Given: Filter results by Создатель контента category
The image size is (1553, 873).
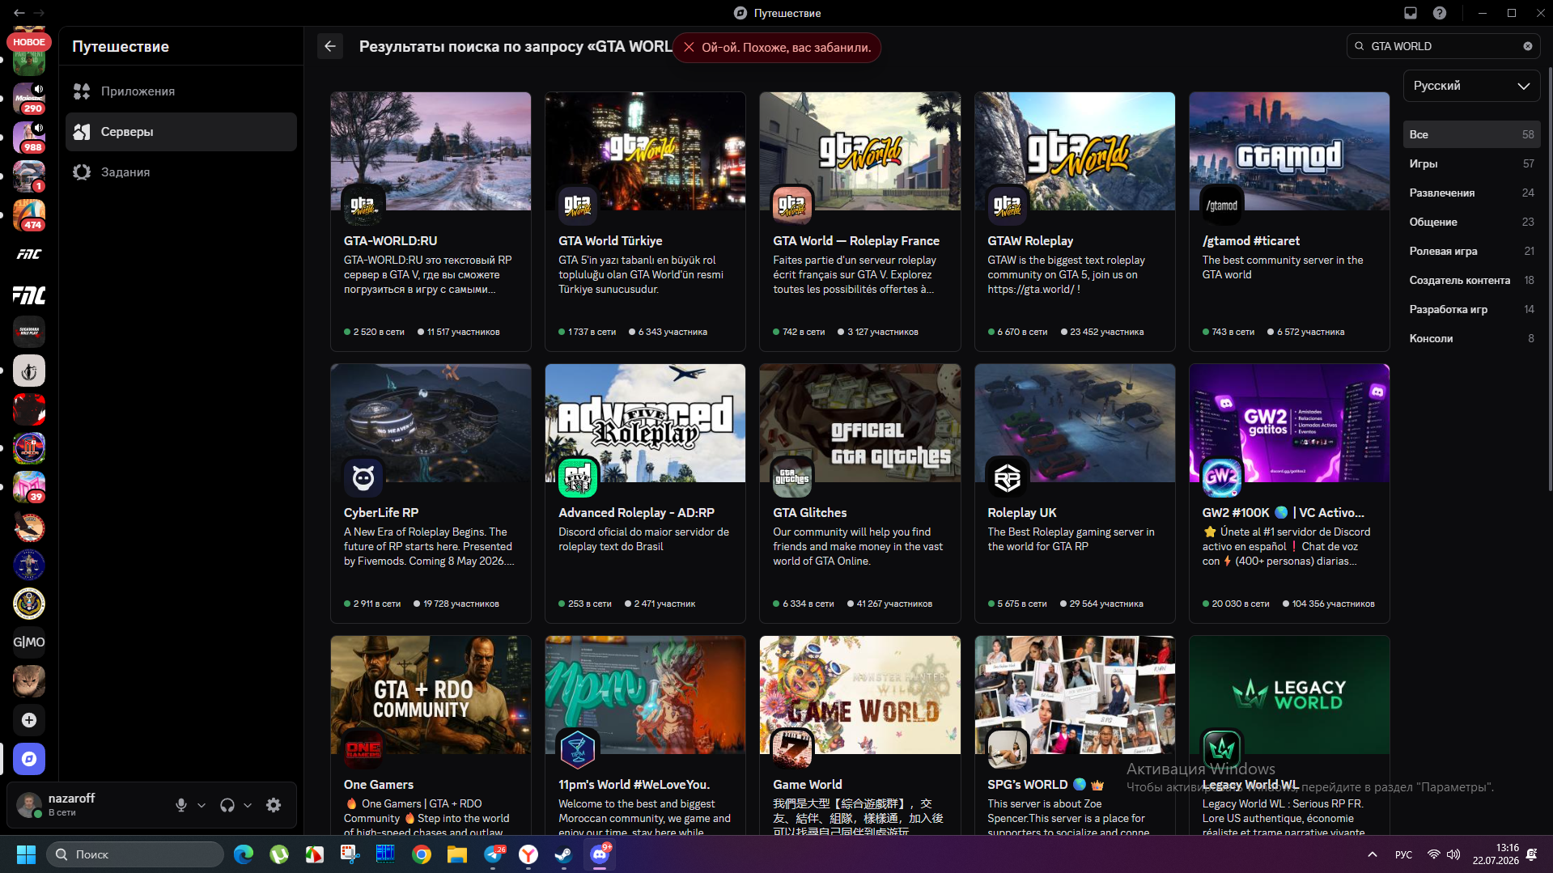Looking at the screenshot, I should [x=1471, y=280].
